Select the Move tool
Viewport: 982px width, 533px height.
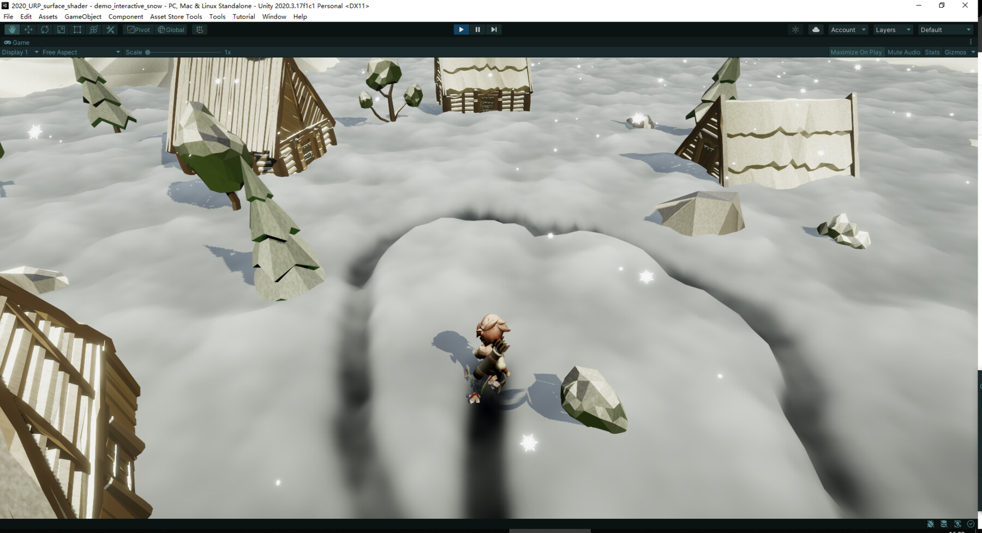(x=28, y=29)
